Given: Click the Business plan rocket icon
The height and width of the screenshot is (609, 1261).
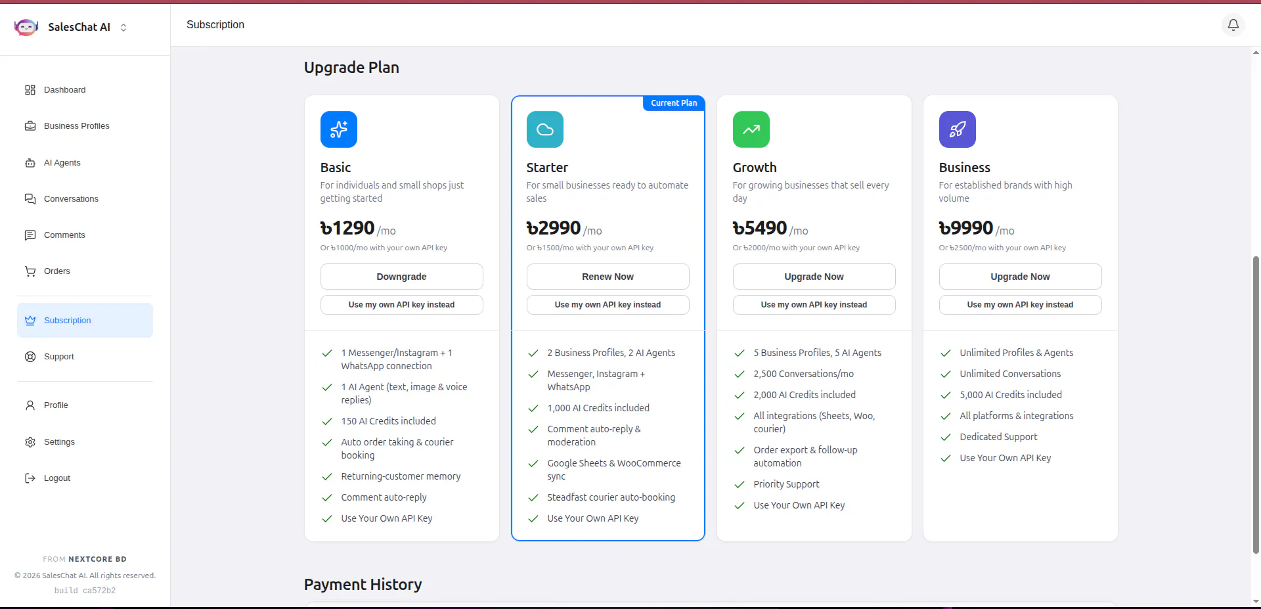Looking at the screenshot, I should tap(958, 129).
